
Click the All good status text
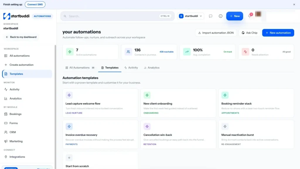point(287,52)
